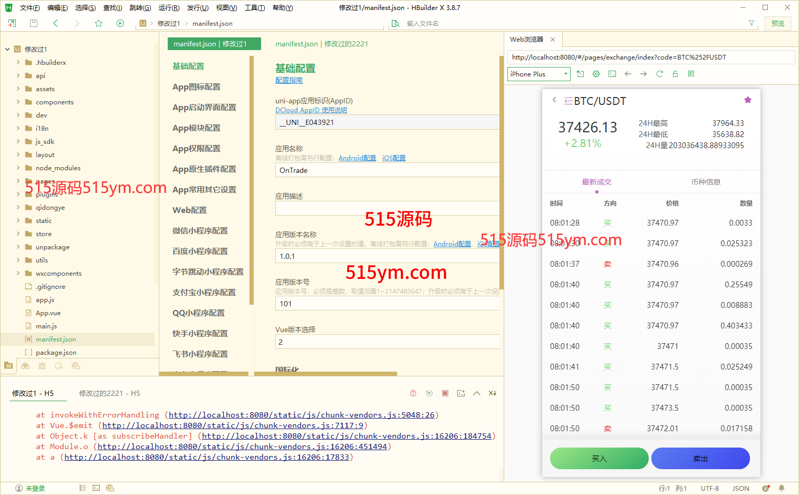Open the DCloud AppID 使用说明 link
This screenshot has height=495, width=799.
[x=311, y=110]
